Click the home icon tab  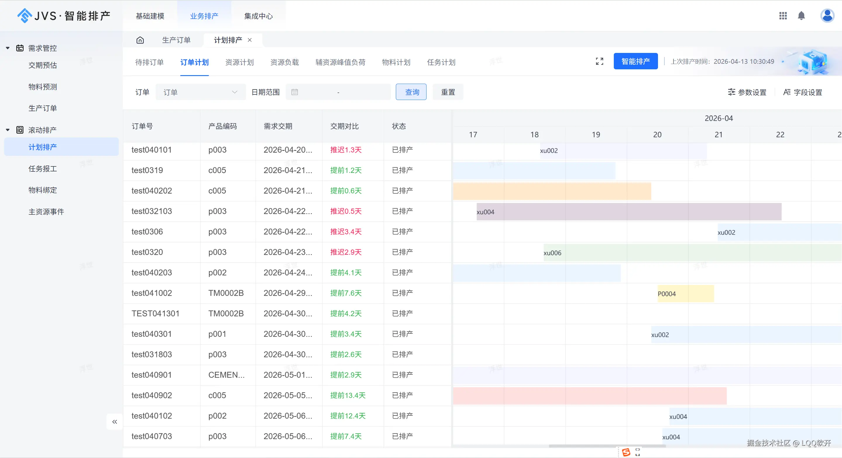[x=140, y=40]
